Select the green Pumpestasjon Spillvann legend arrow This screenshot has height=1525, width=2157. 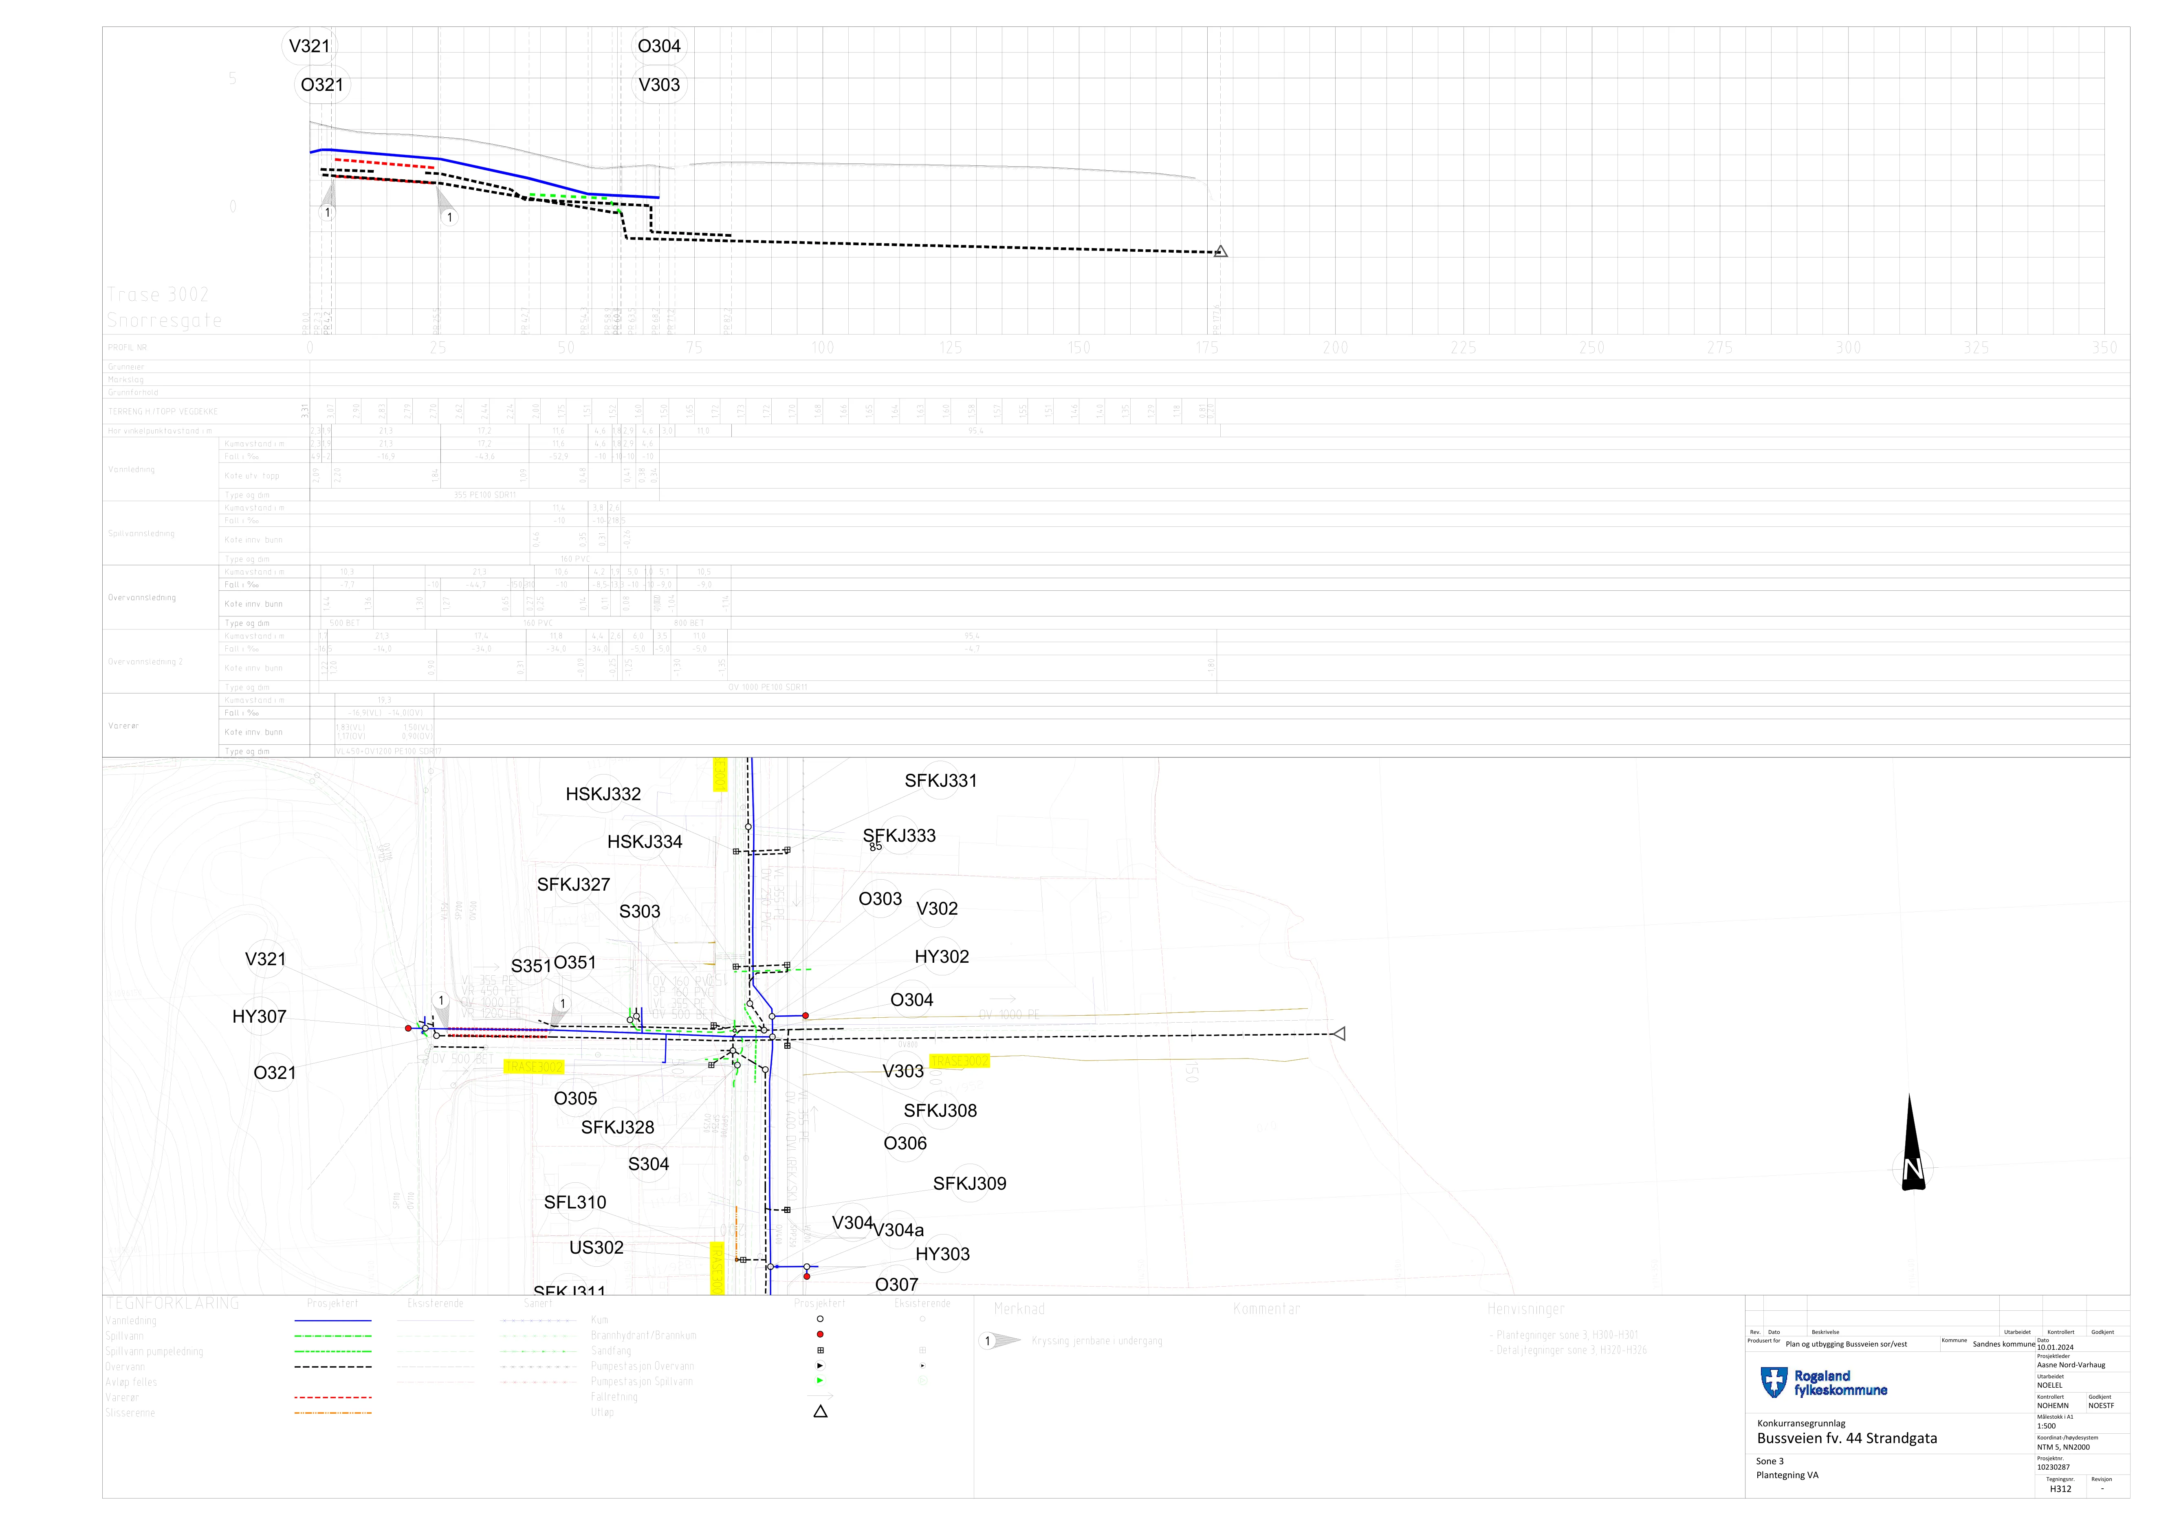click(820, 1380)
